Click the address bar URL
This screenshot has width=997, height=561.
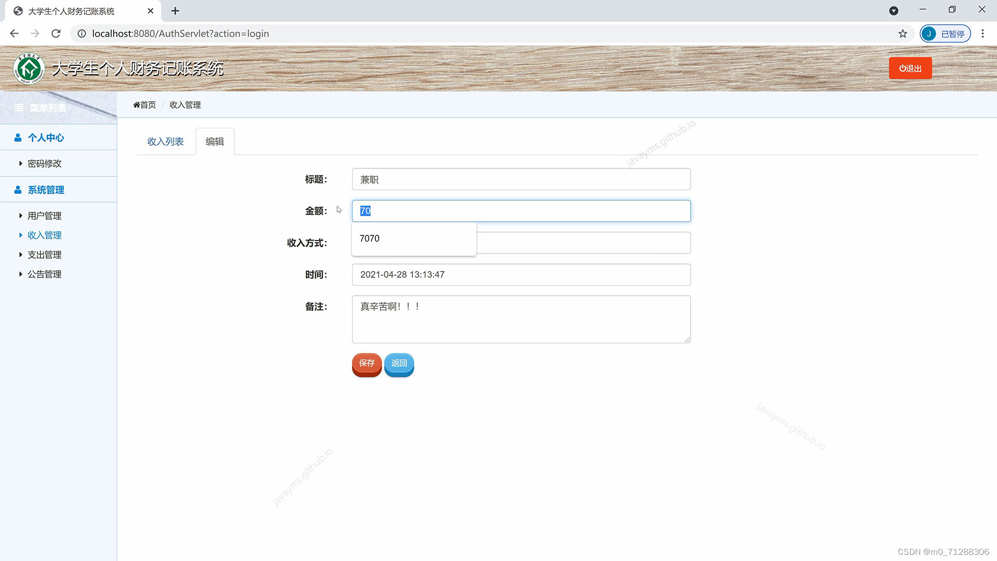[x=180, y=33]
